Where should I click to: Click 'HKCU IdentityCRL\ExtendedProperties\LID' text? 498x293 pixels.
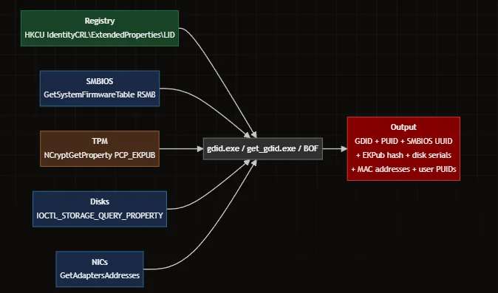(x=100, y=35)
